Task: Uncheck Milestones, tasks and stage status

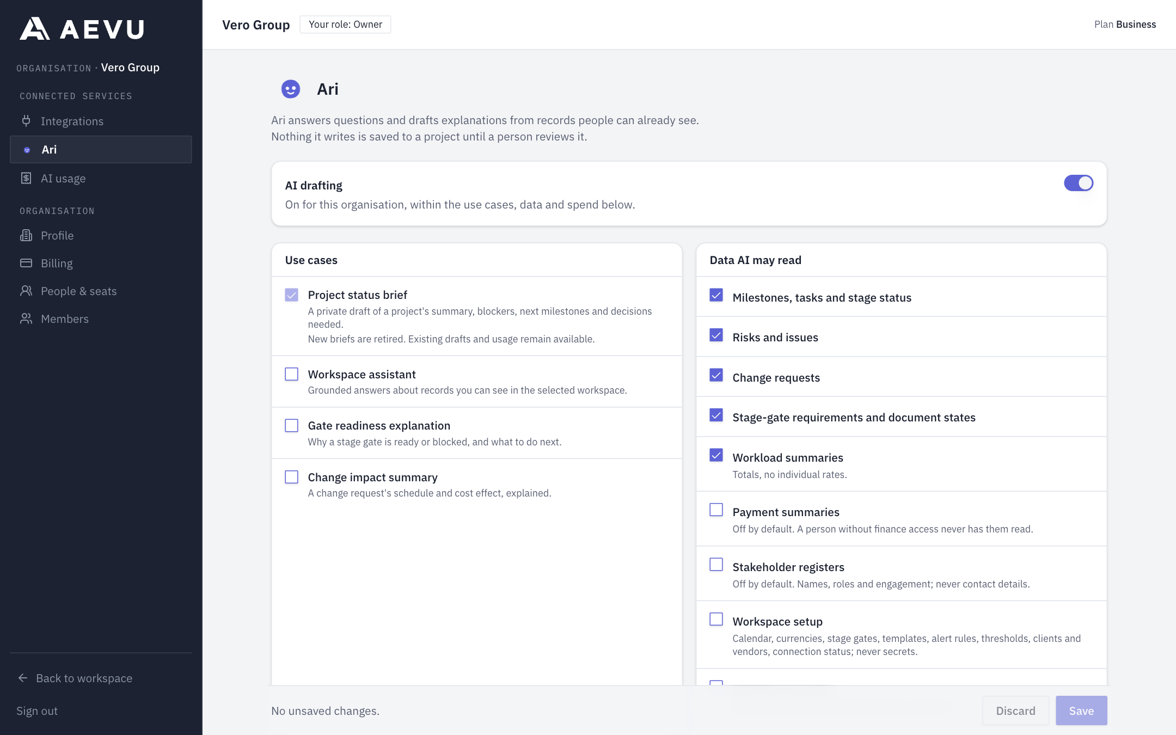Action: (x=716, y=295)
